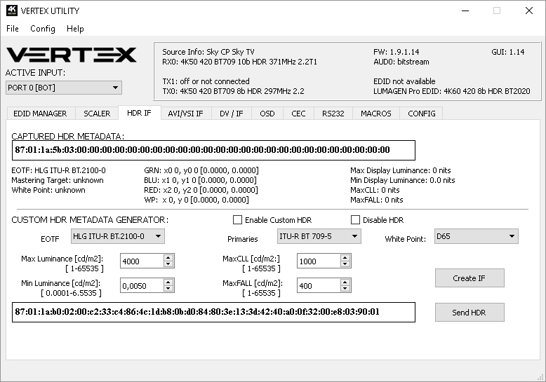Click the 'Min Display Luminance: 0.0 nits' text
This screenshot has height=382, width=546.
click(403, 180)
